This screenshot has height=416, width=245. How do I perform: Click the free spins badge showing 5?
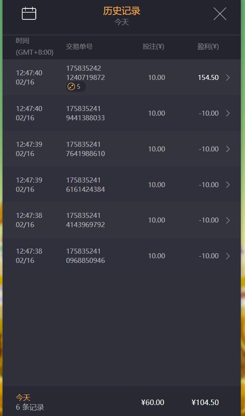tap(76, 87)
